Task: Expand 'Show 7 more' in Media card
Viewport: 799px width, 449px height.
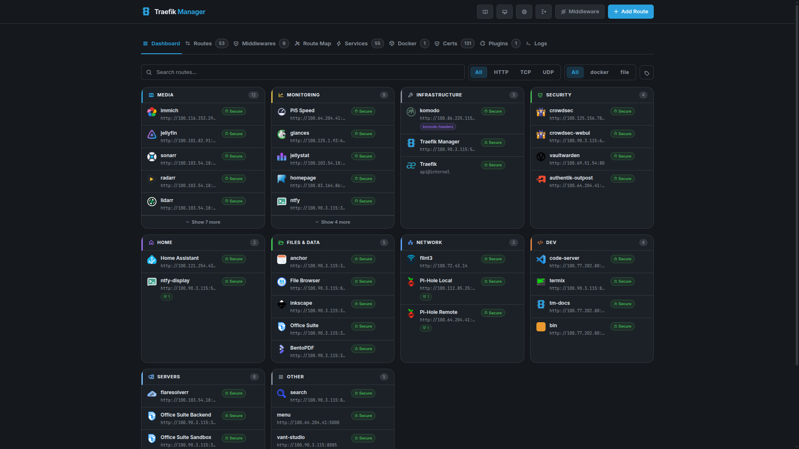Action: (x=203, y=222)
